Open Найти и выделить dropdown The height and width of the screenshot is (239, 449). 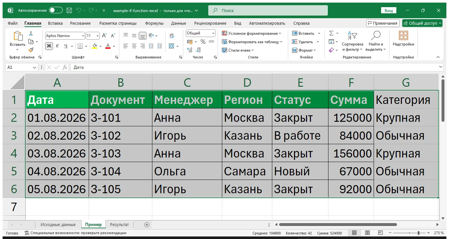coord(376,41)
